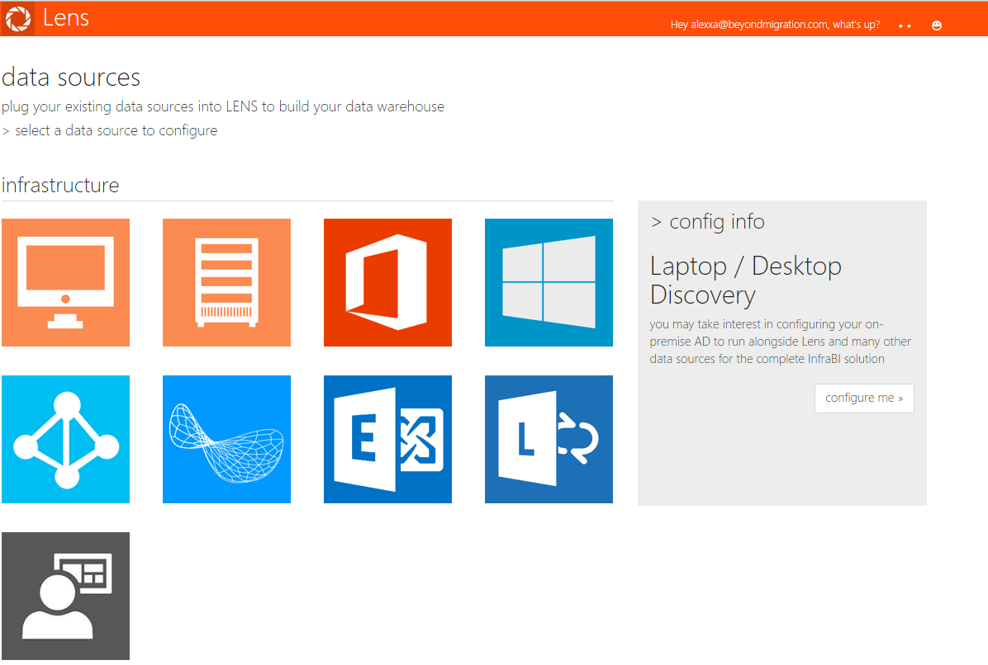
Task: Click the 'Laptop / Desktop Discovery' title
Action: pyautogui.click(x=745, y=280)
